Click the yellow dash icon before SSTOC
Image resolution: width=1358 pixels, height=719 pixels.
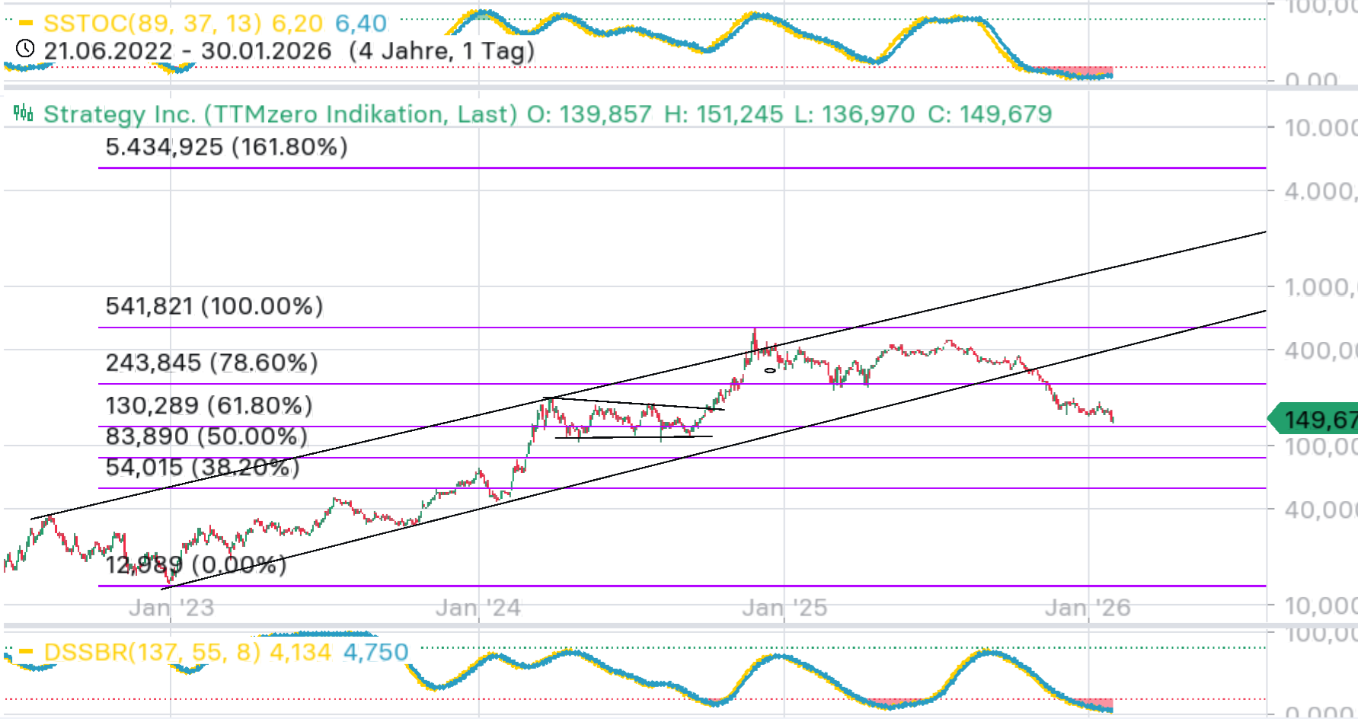[26, 23]
